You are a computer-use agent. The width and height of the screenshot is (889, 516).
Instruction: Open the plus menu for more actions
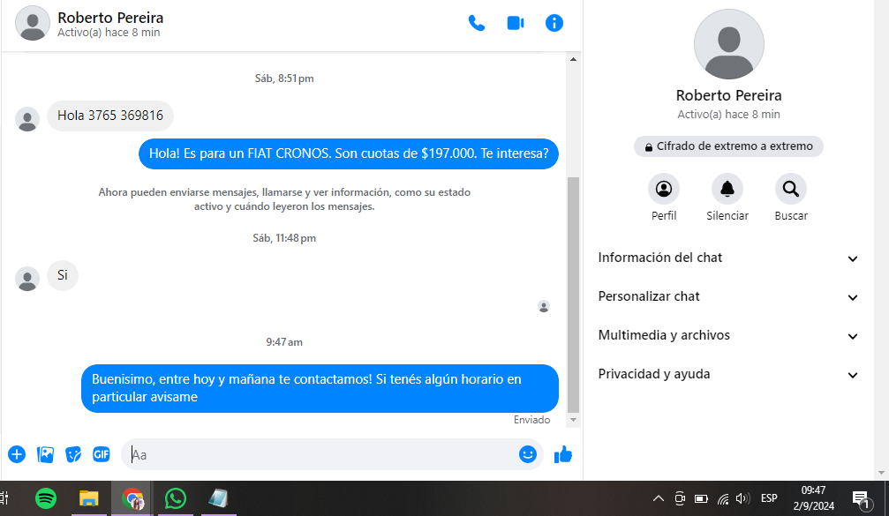point(17,454)
